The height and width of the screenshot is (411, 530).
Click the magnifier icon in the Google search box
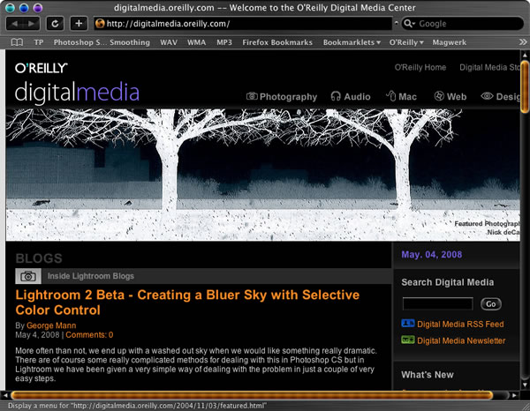click(x=408, y=24)
